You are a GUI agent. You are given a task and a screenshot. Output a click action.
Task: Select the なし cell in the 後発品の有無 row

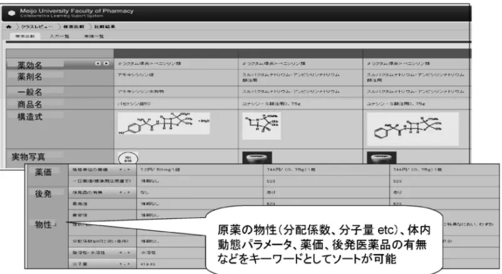pos(199,192)
